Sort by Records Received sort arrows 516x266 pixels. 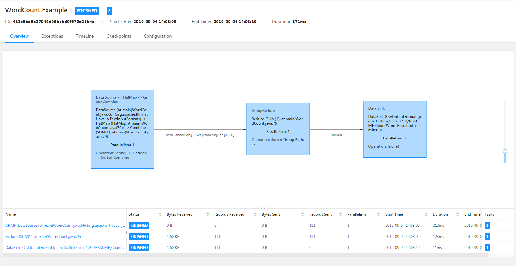pos(255,214)
